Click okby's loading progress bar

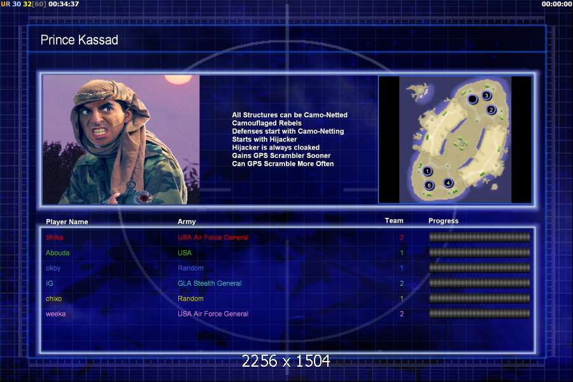tap(479, 268)
